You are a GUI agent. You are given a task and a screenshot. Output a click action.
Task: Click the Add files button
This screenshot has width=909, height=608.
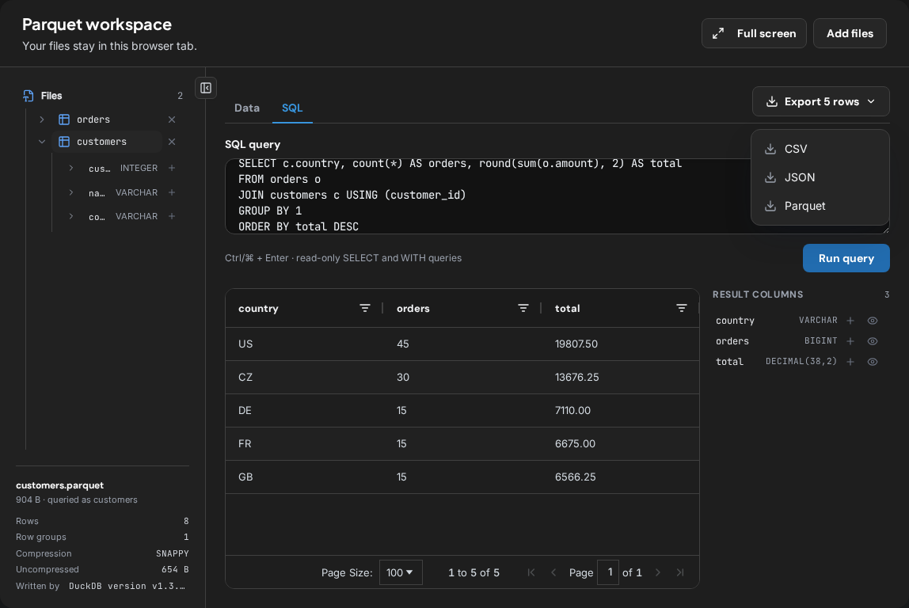tap(850, 33)
